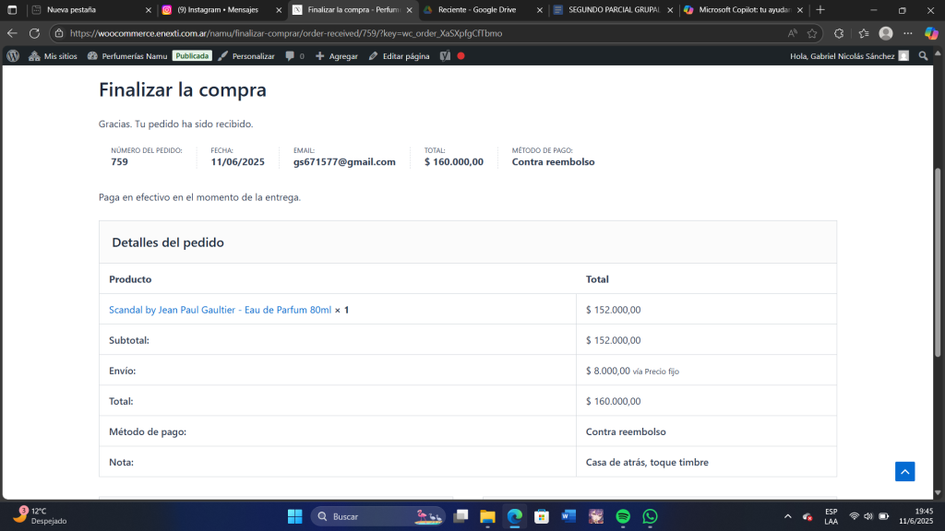Image resolution: width=945 pixels, height=531 pixels.
Task: Expand the Mis sitios menu
Action: click(x=54, y=56)
